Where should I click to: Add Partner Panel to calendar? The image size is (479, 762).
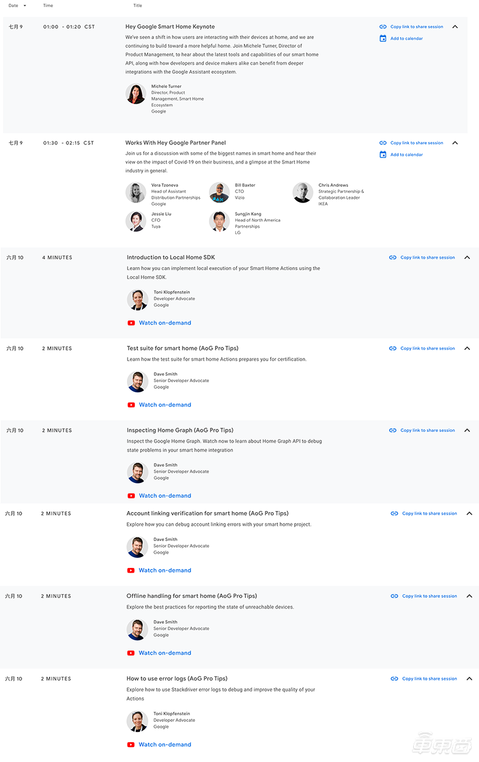coord(407,155)
